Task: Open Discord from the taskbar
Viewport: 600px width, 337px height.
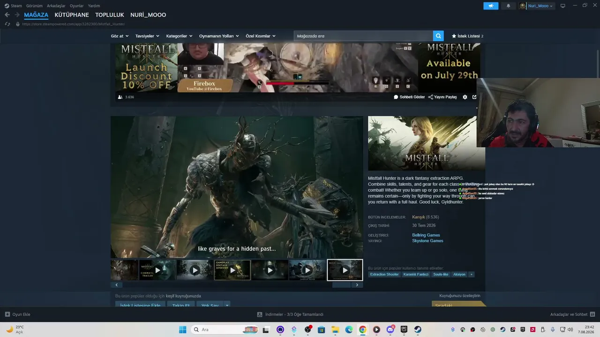Action: click(x=390, y=330)
